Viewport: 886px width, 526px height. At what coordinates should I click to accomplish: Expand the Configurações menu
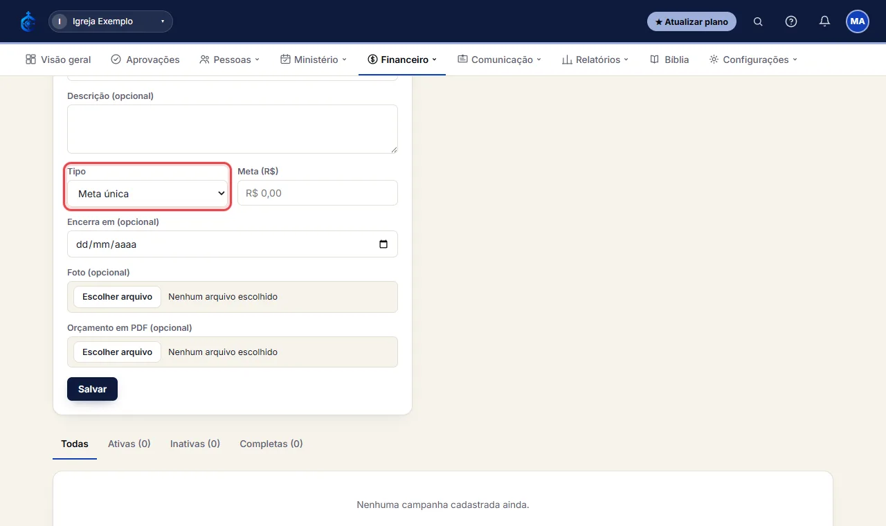tap(753, 60)
